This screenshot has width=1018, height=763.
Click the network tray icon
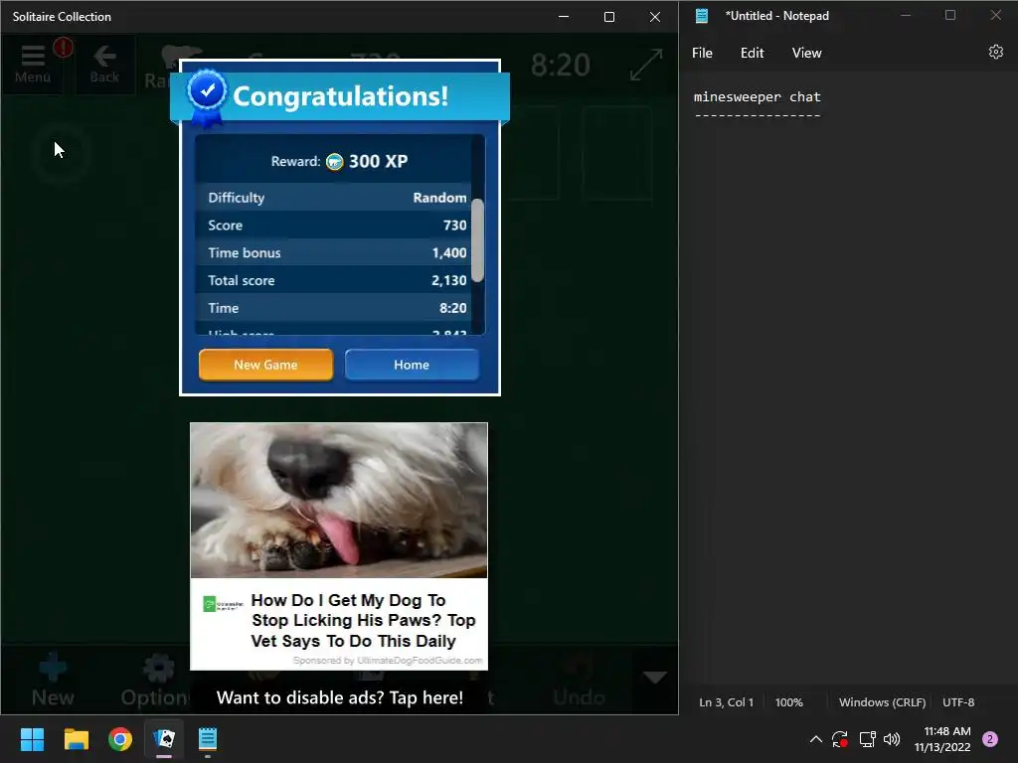coord(867,739)
